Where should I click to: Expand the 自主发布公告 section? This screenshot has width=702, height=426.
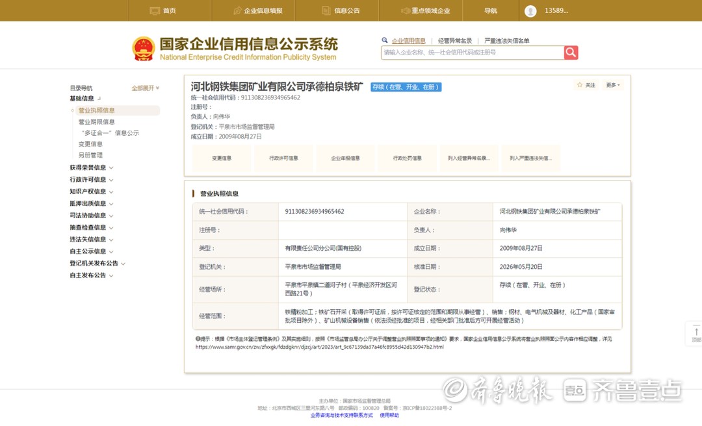coord(92,275)
